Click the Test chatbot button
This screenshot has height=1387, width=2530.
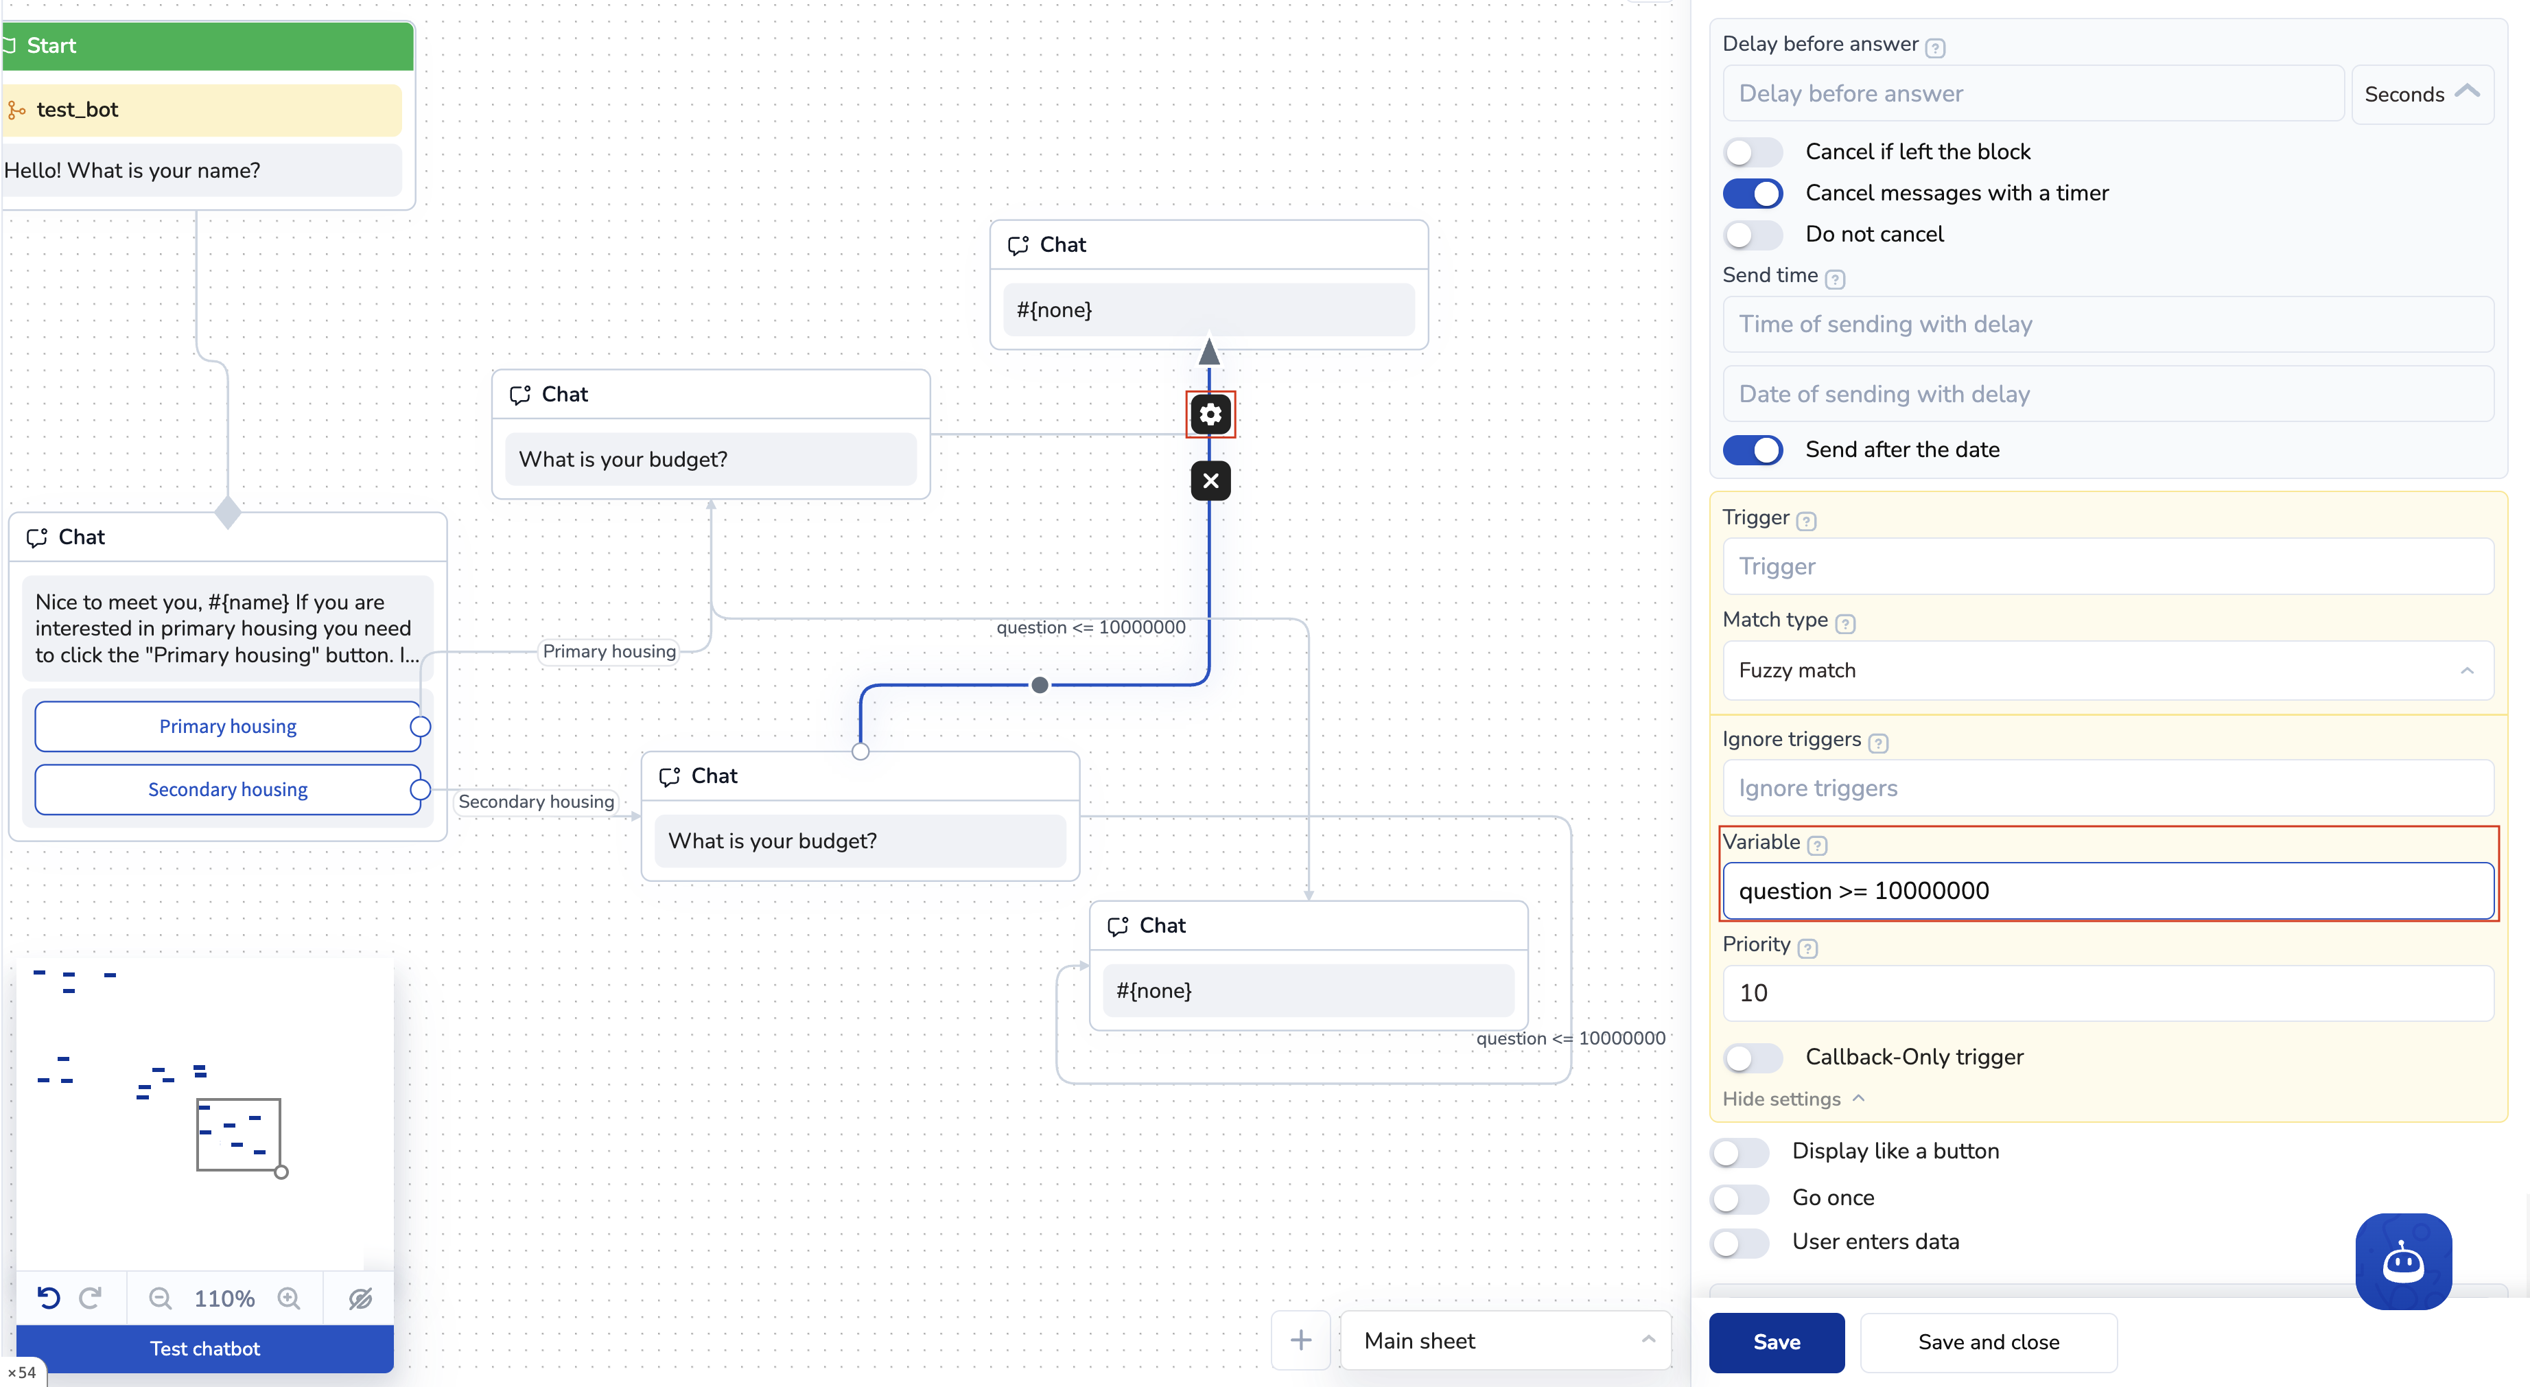click(x=204, y=1349)
